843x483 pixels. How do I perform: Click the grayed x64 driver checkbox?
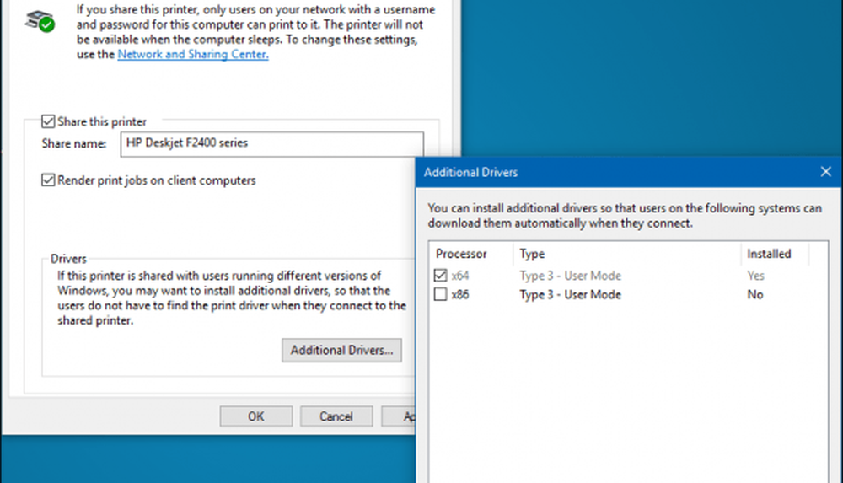[440, 276]
